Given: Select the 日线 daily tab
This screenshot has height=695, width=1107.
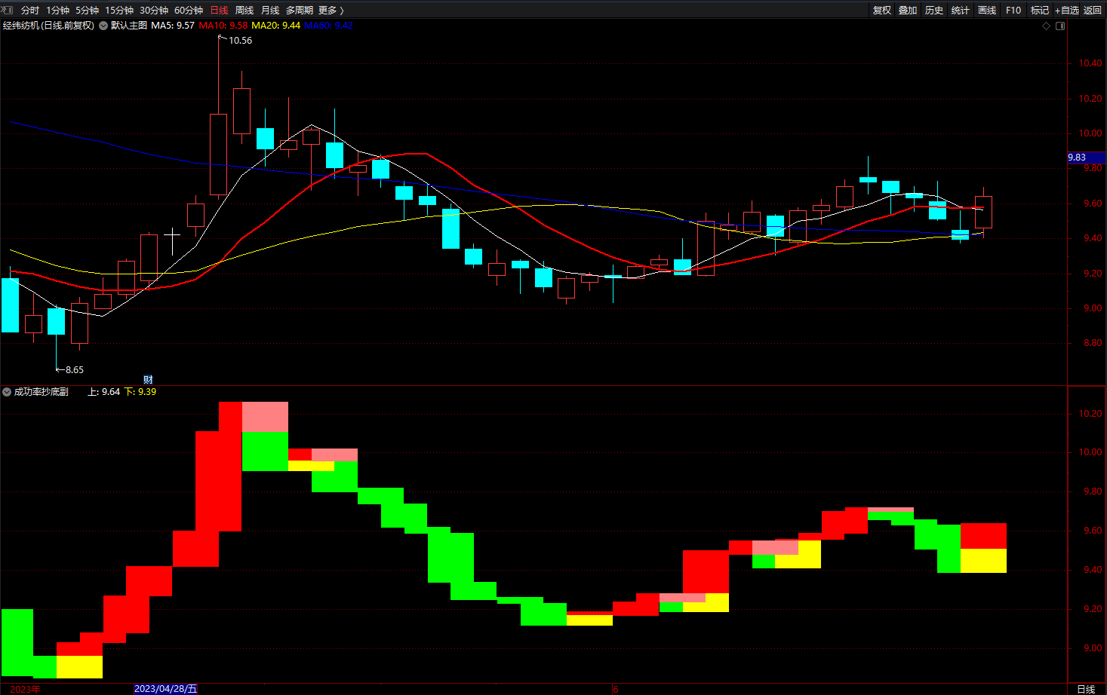Looking at the screenshot, I should coord(219,10).
